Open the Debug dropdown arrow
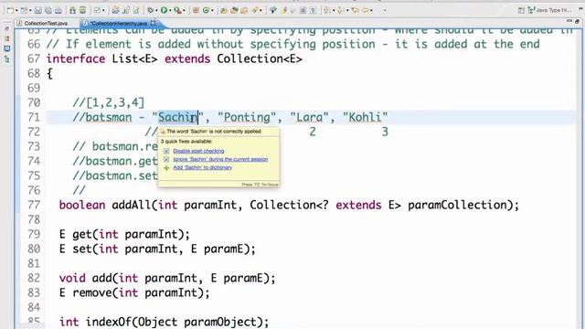The image size is (585, 329). coord(156,11)
